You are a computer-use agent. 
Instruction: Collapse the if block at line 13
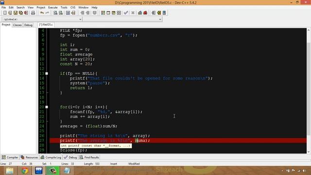tap(47, 73)
